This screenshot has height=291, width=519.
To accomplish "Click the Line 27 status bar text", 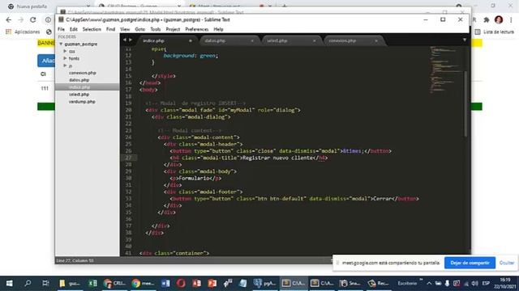I will [x=75, y=260].
